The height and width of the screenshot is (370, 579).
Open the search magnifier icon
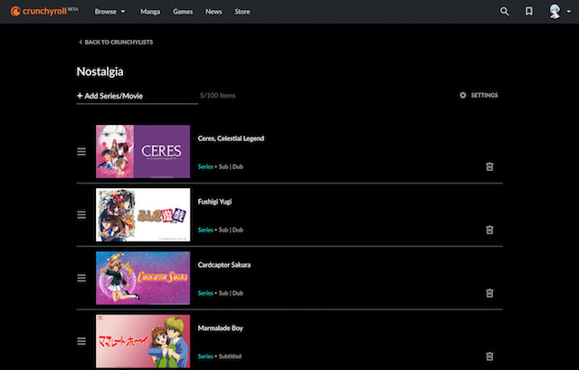tap(505, 12)
